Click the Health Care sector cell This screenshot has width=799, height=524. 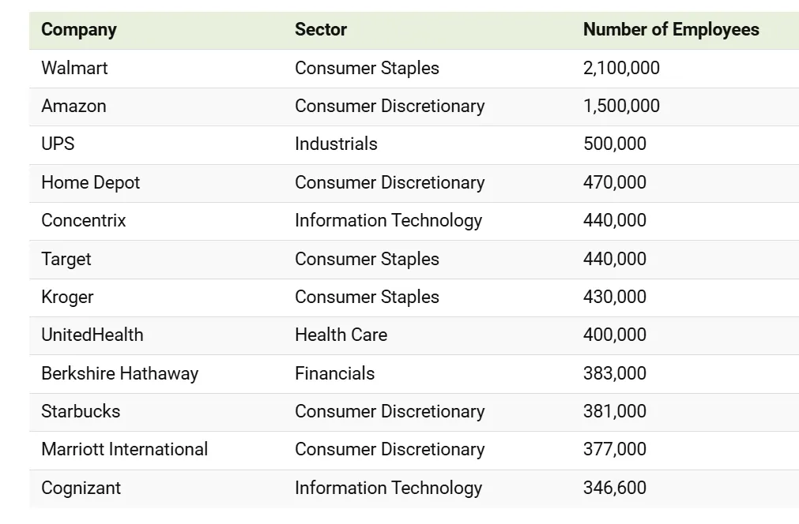pyautogui.click(x=341, y=335)
